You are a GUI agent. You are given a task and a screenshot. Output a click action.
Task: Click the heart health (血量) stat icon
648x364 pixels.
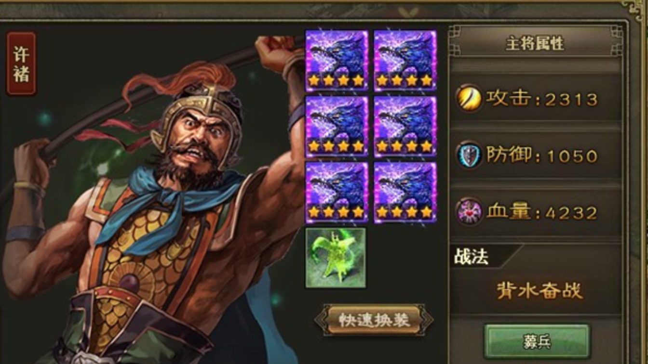469,212
